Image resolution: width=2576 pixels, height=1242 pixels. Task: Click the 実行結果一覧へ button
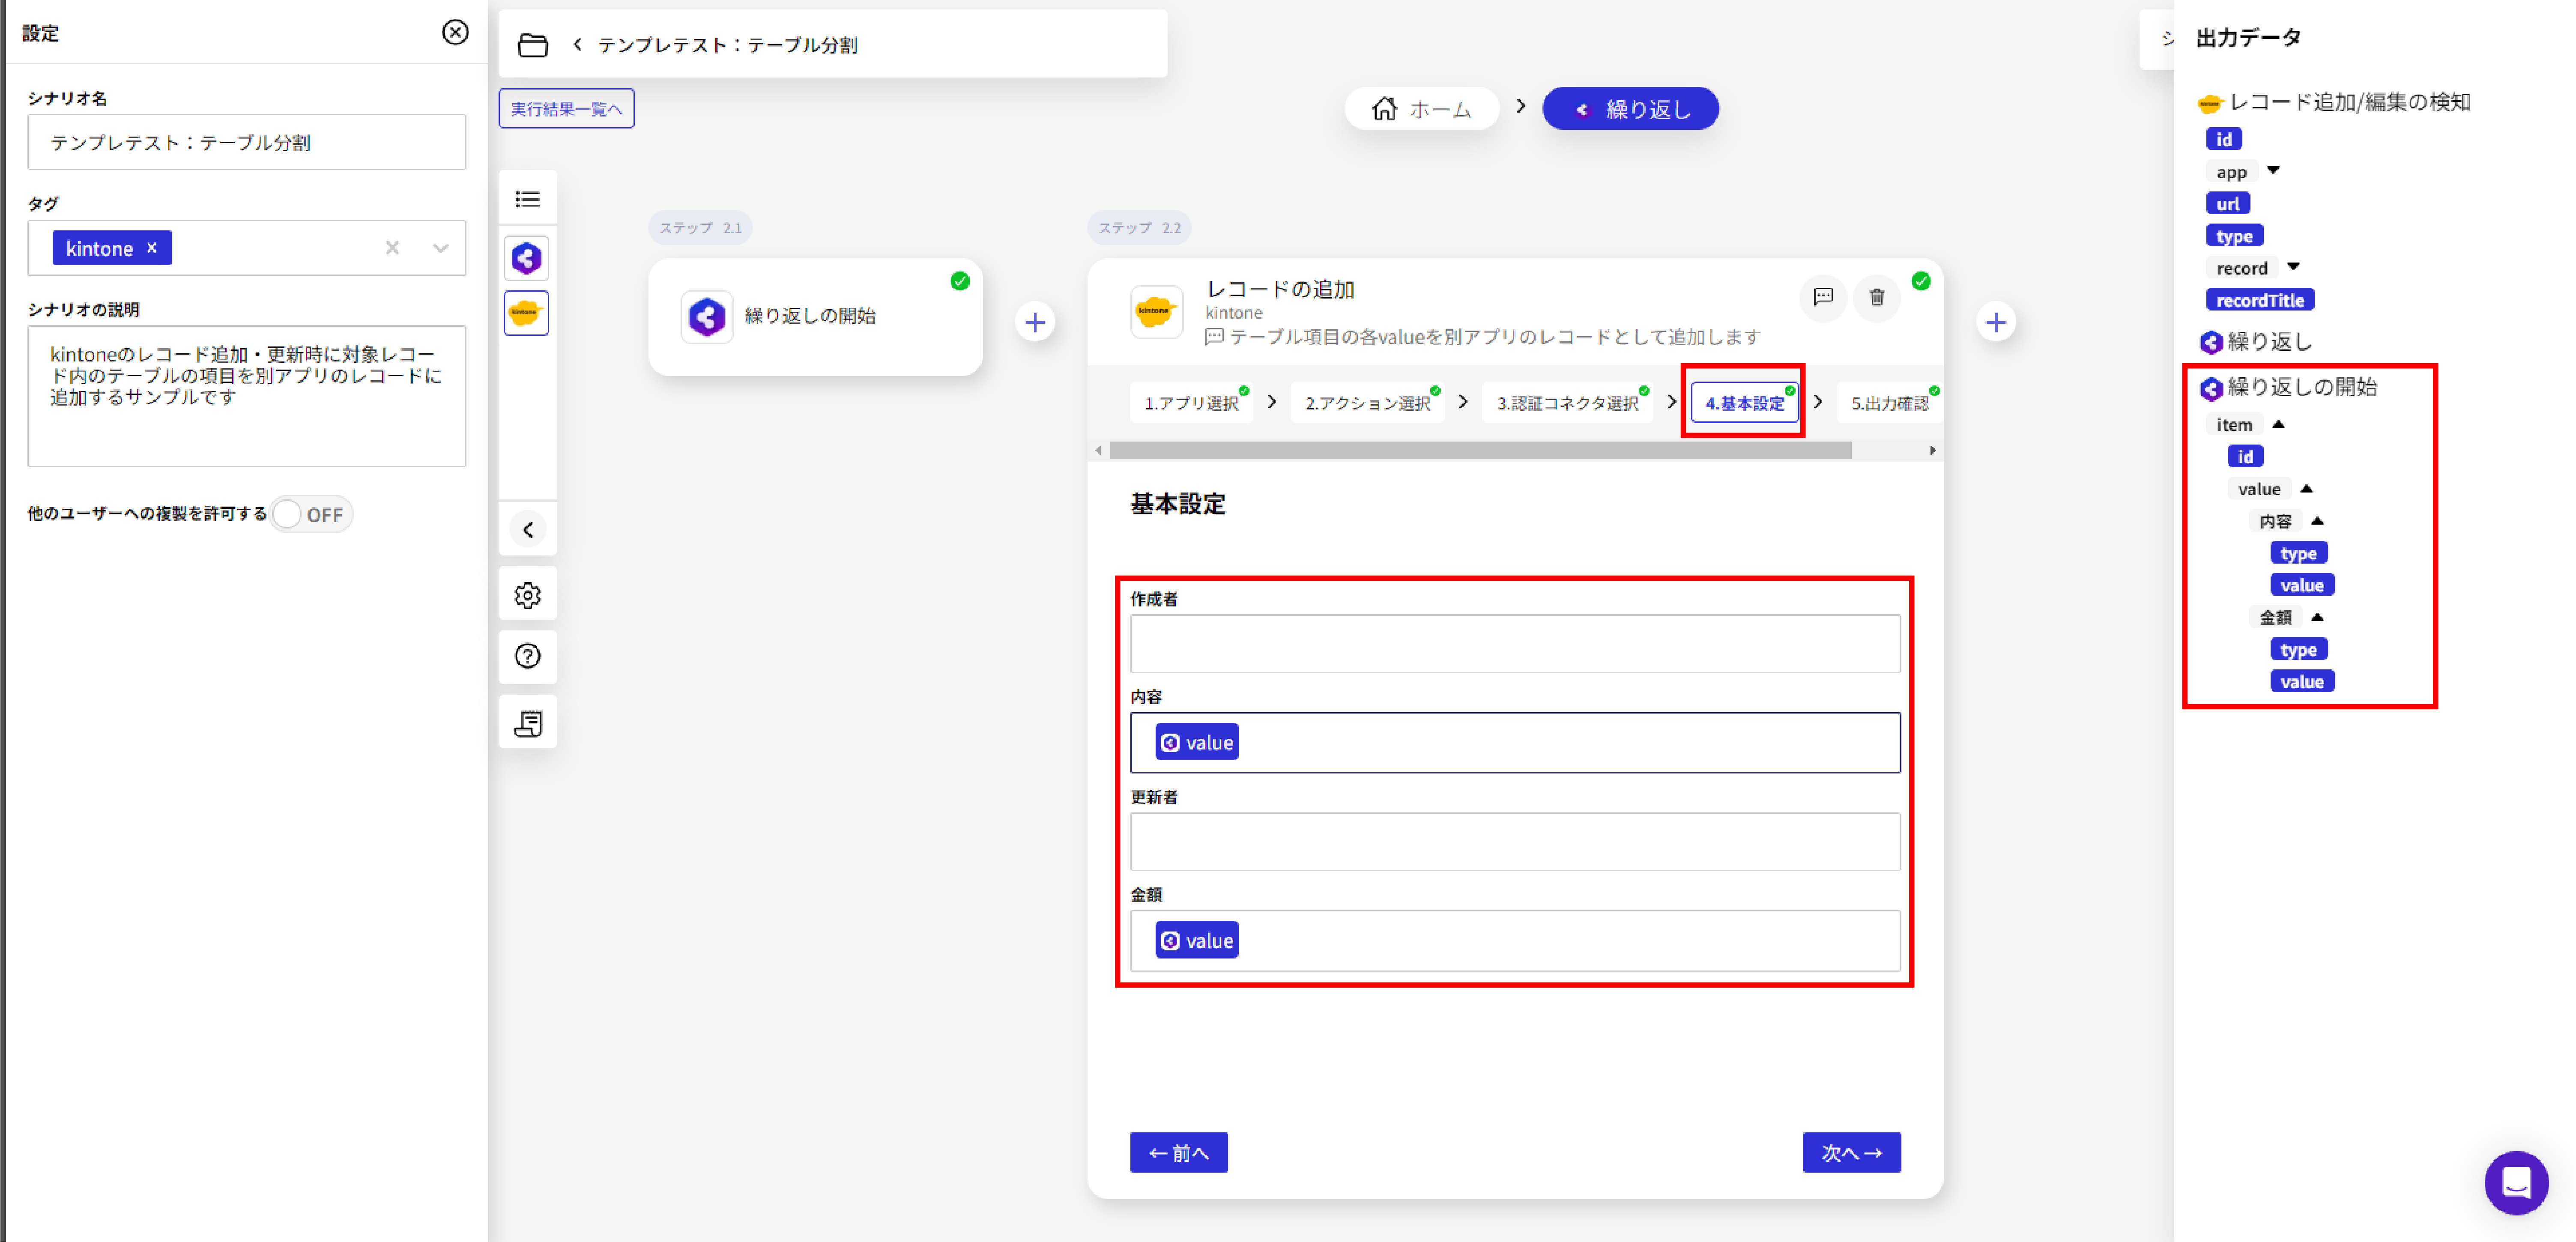point(566,109)
